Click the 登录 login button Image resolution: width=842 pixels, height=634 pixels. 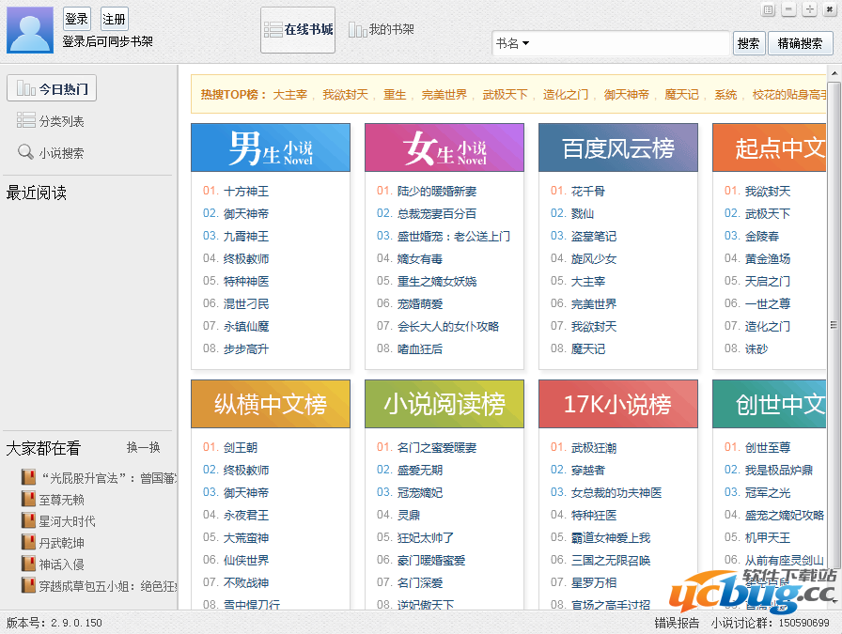[x=76, y=19]
